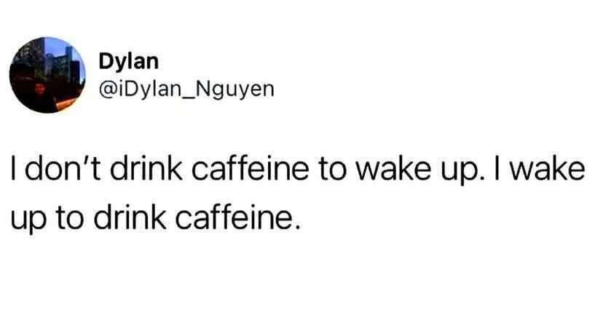Image resolution: width=603 pixels, height=310 pixels.
Task: Click the opening letter "I" of the tweet
Action: click(14, 169)
